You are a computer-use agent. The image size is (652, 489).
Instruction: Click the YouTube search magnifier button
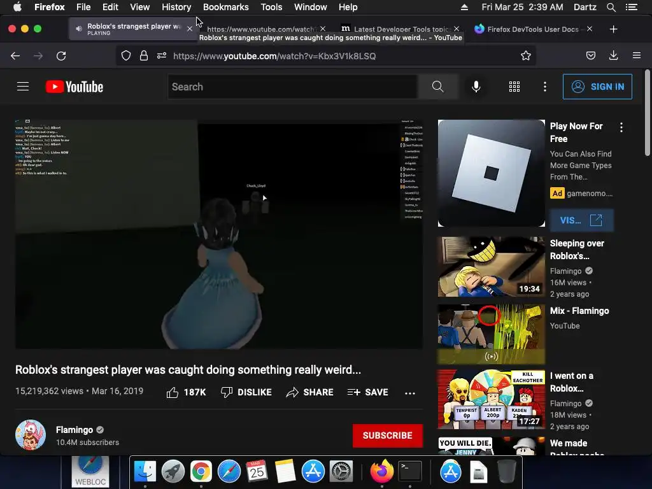pos(438,87)
